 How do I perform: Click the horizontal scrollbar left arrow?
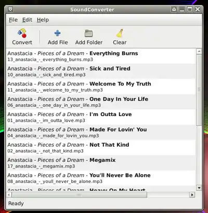click(9, 195)
